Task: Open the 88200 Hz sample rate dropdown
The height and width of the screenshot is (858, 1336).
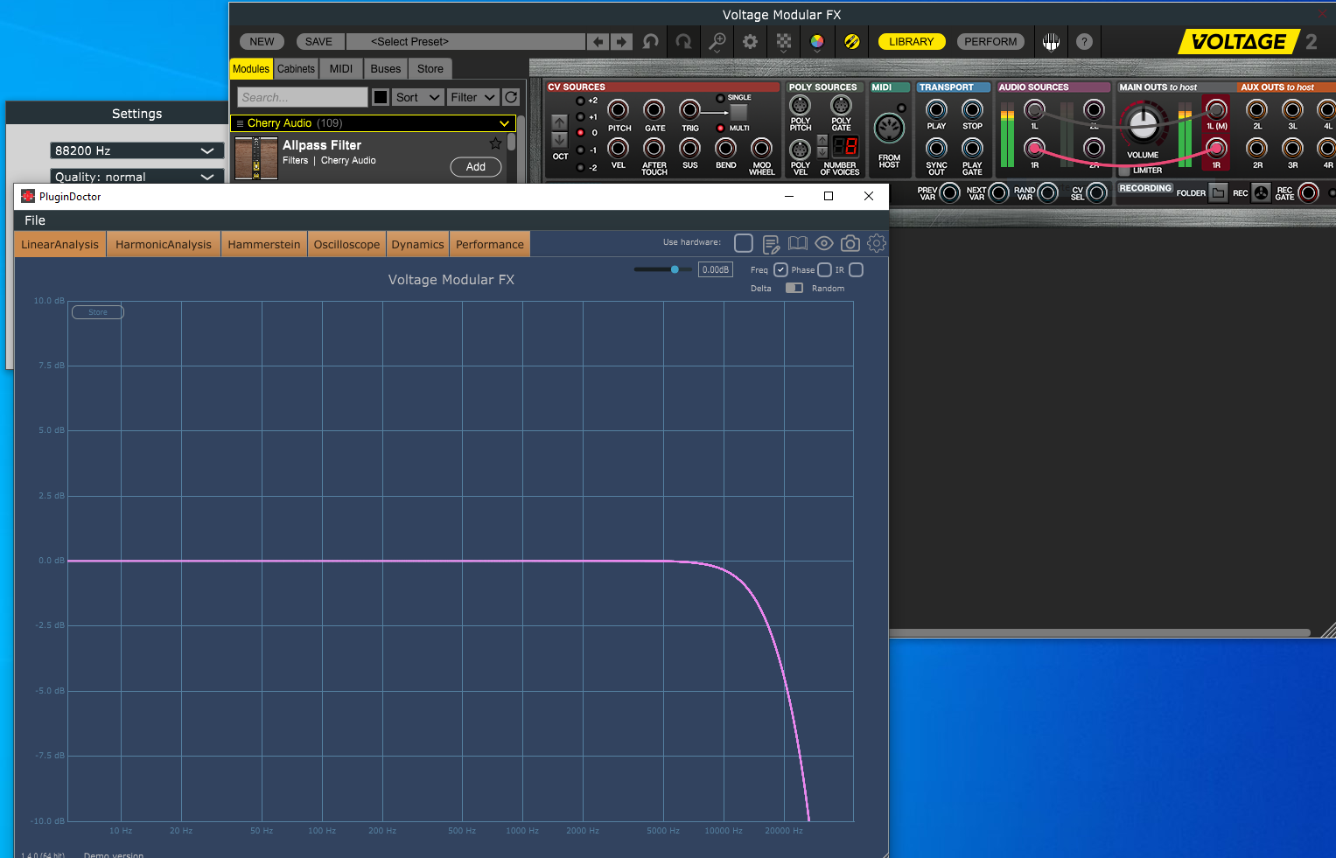Action: tap(136, 150)
